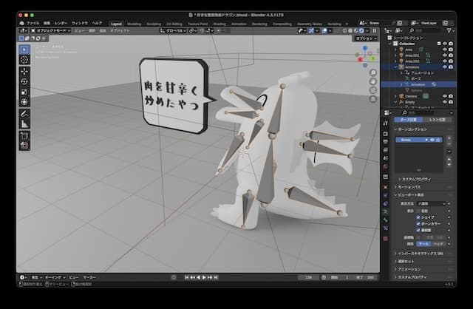Click the レスト位置 button

(437, 119)
